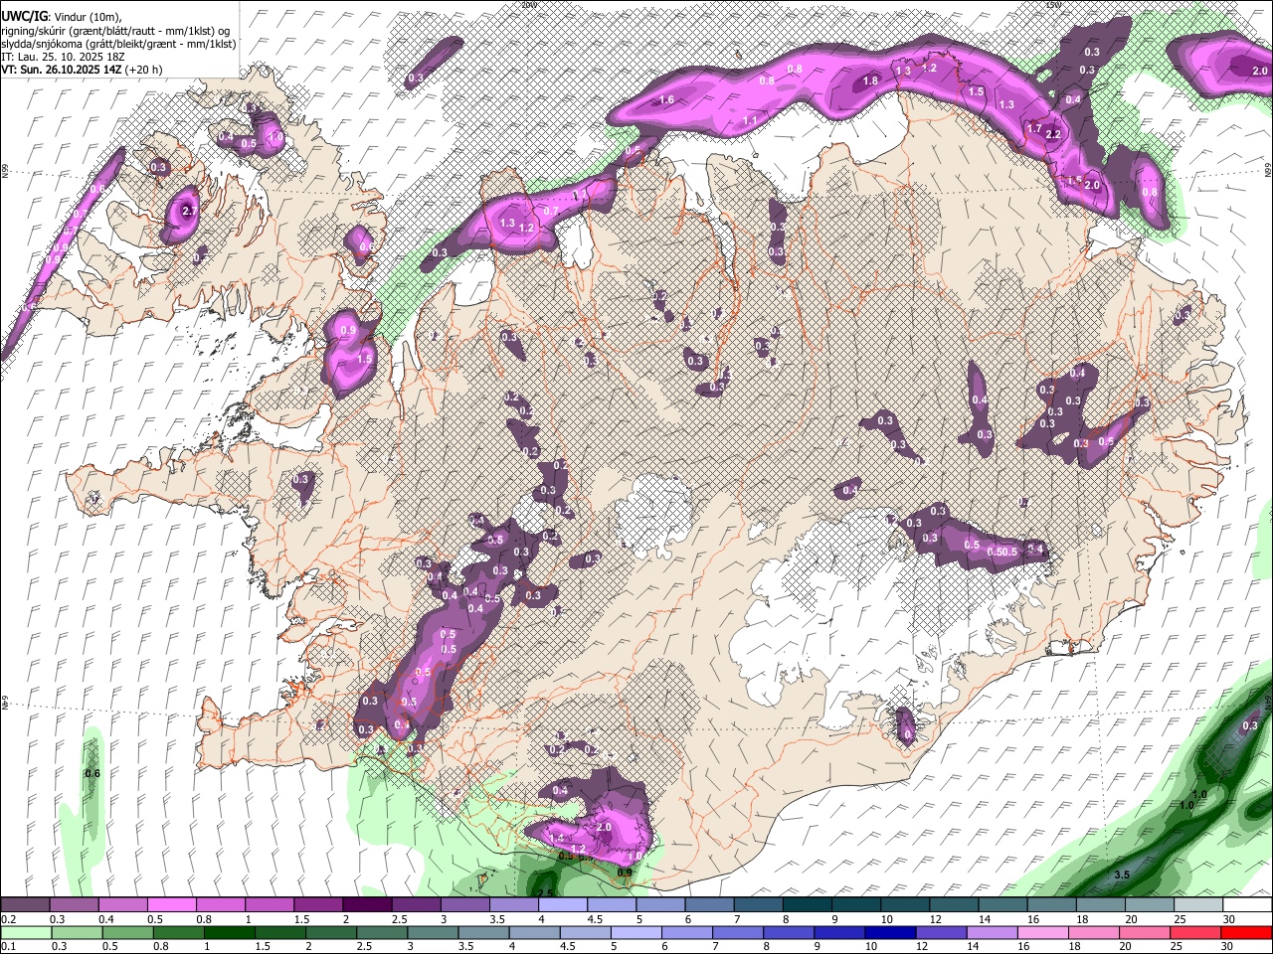
Task: Click the light pink 16–18 swatch in bottom legend
Action: (x=1043, y=932)
